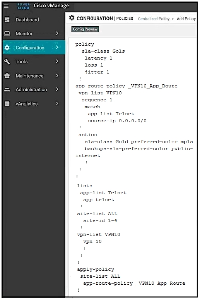
Task: Select the Dashboard grid icon
Action: coord(7,20)
